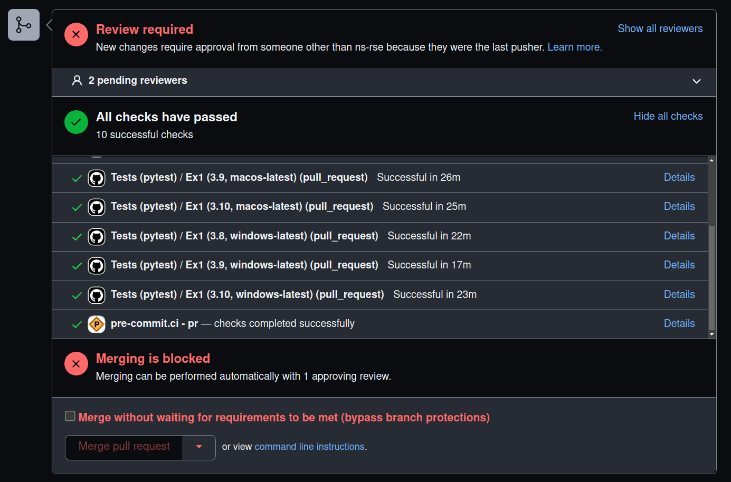Open the Learn more link
This screenshot has height=482, width=731.
(x=575, y=47)
